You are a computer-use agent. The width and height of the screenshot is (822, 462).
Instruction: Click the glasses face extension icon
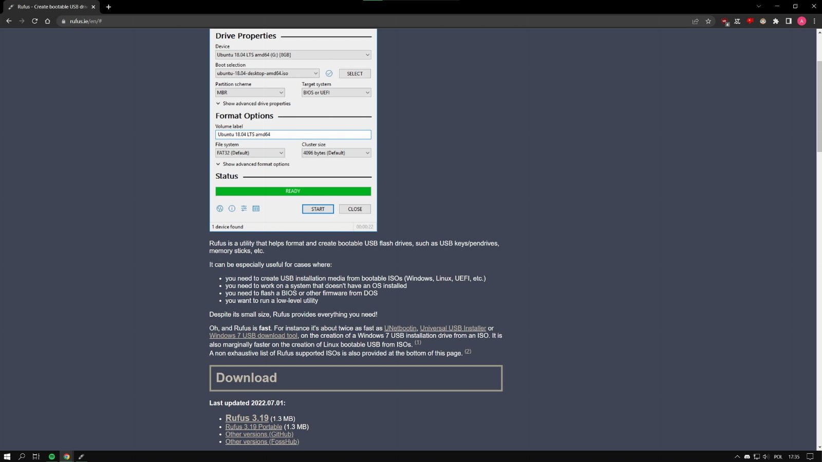763,21
